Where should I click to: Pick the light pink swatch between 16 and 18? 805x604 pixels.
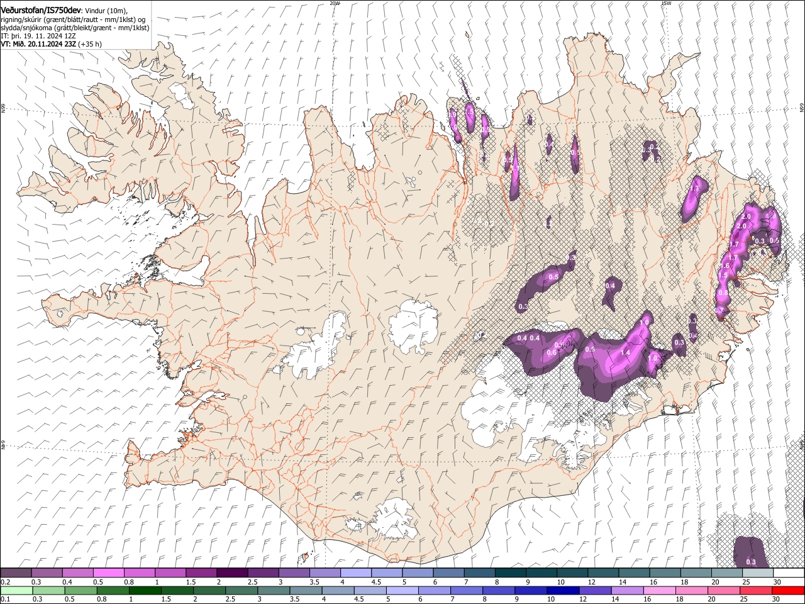pos(660,590)
